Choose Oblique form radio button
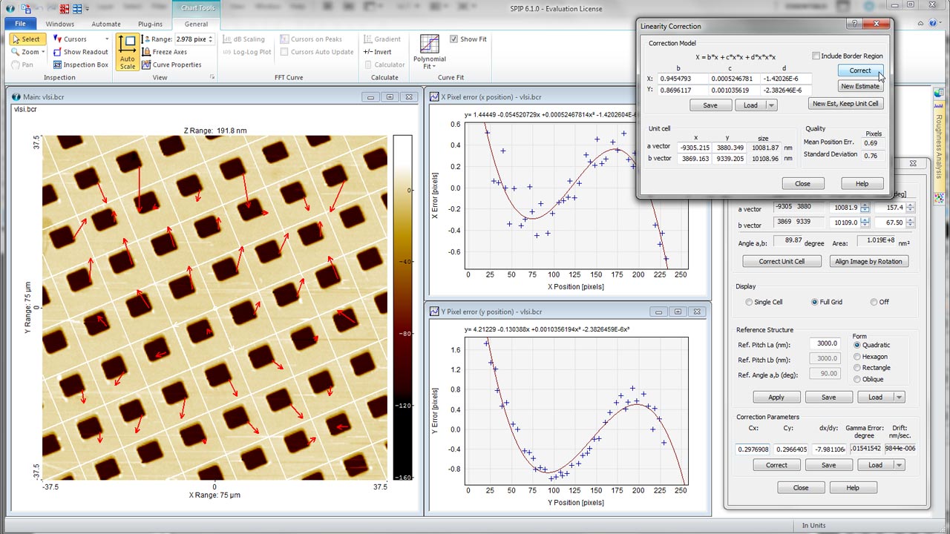 [857, 379]
